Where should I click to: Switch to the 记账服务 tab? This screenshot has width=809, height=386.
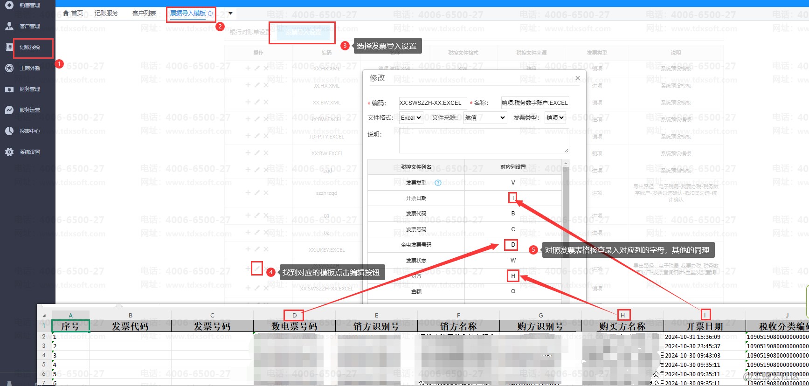[x=106, y=13]
